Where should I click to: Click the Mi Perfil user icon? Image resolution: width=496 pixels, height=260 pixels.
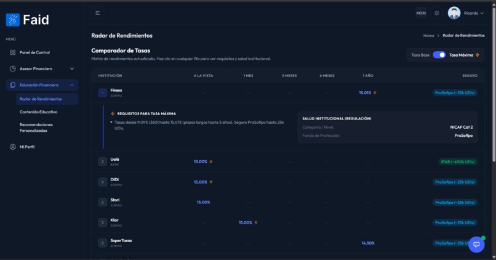coord(13,147)
